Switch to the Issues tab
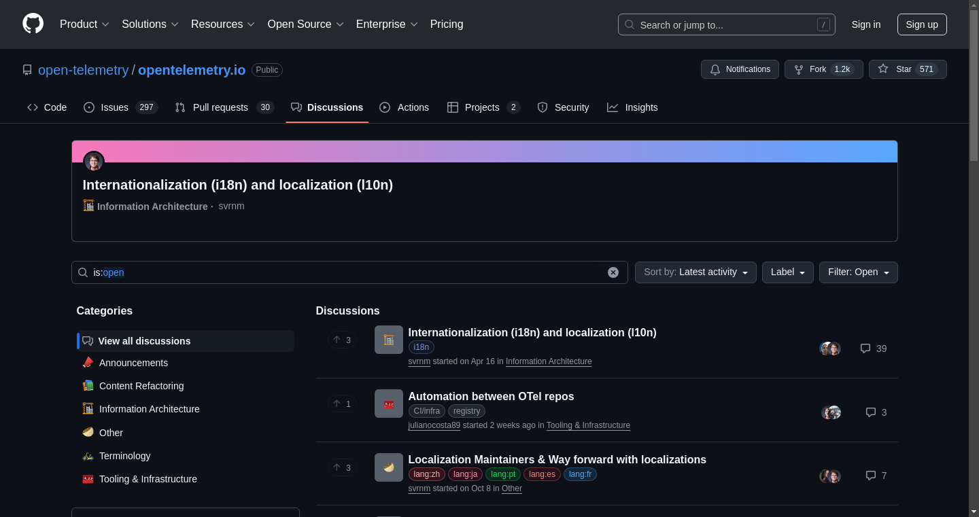This screenshot has width=979, height=517. (120, 107)
